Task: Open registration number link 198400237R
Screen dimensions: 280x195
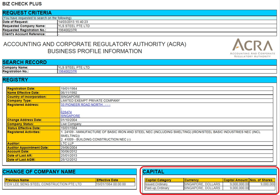Action: tap(67, 71)
